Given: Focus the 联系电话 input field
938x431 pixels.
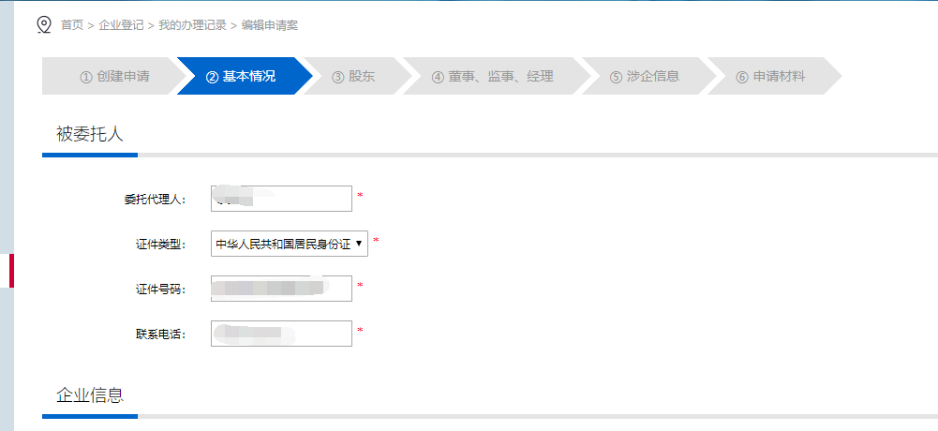Looking at the screenshot, I should (x=281, y=334).
